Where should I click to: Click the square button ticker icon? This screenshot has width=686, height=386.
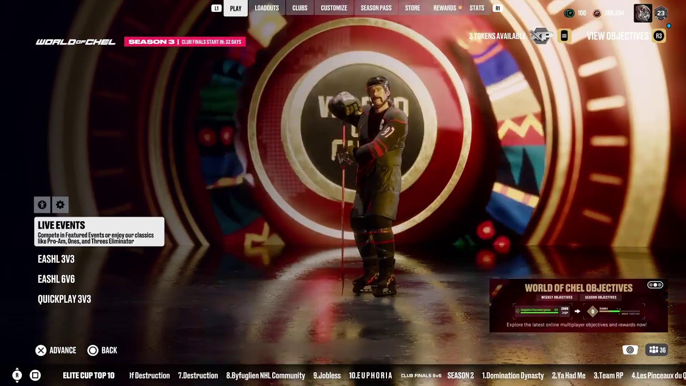[35, 375]
